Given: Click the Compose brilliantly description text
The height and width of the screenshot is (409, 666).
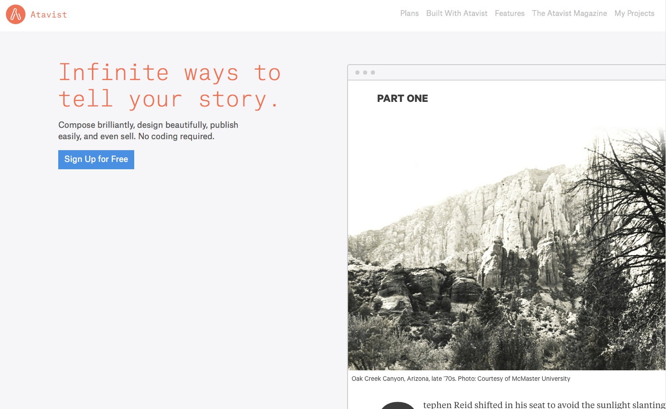Looking at the screenshot, I should 148,131.
